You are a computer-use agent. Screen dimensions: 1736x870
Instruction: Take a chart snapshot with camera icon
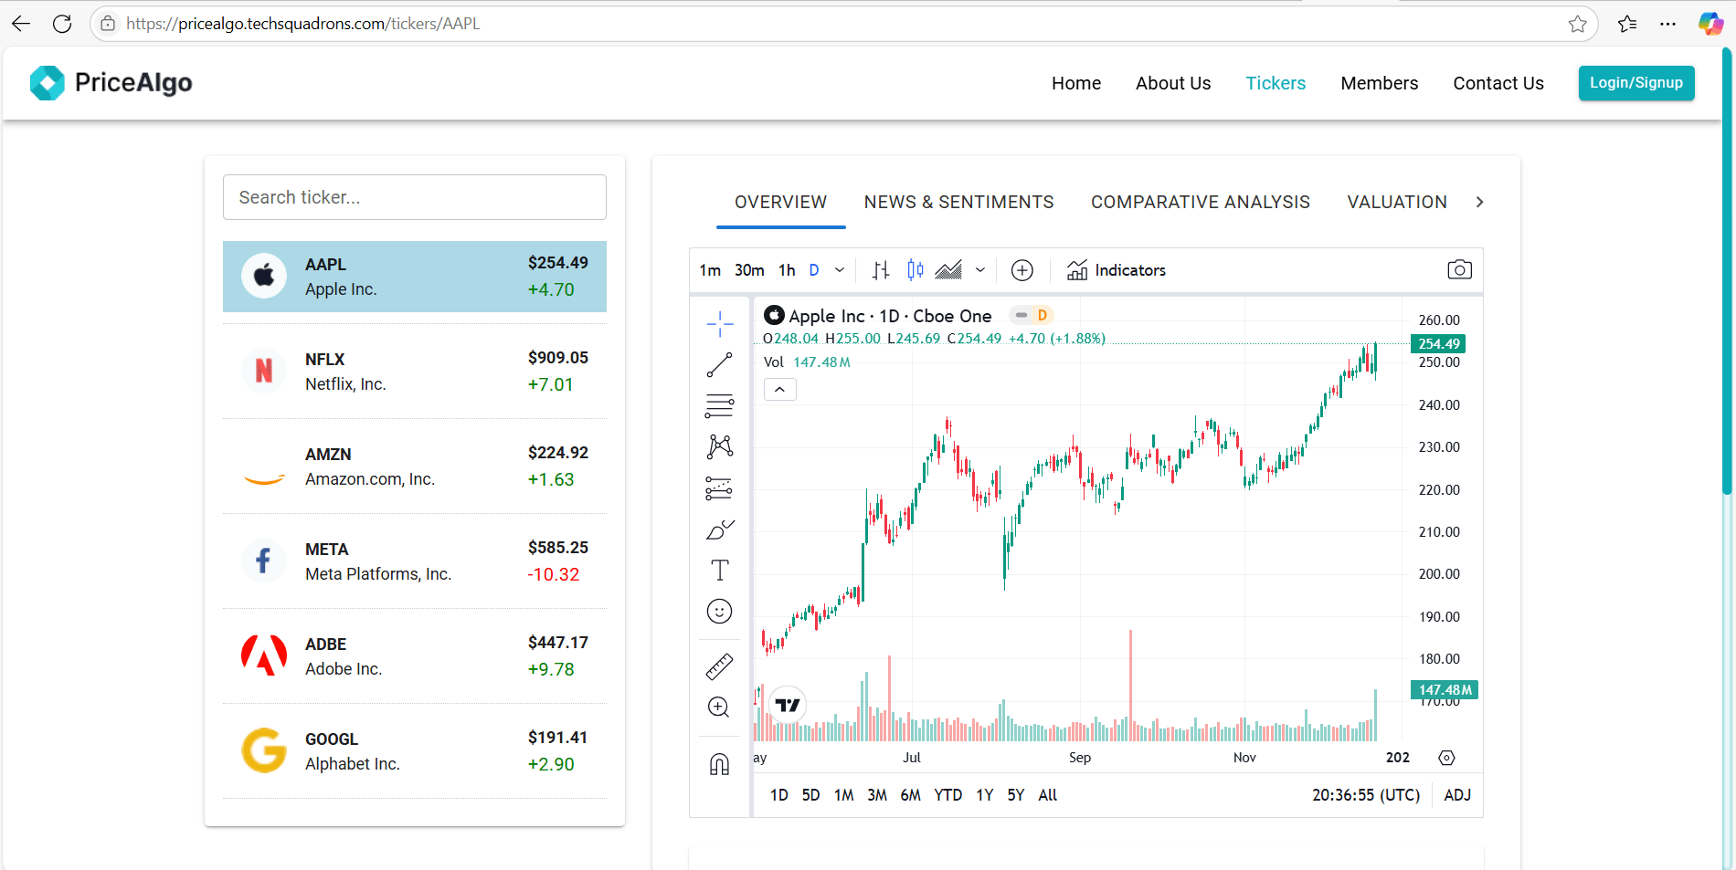click(x=1459, y=270)
